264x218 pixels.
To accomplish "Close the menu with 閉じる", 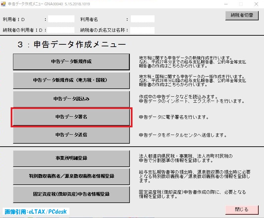I will pyautogui.click(x=242, y=210).
